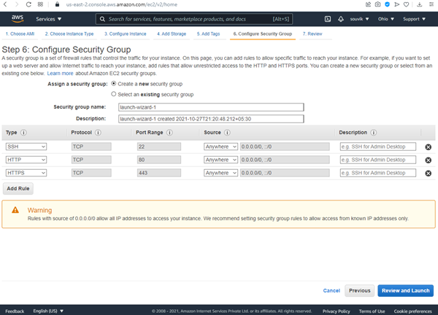Select step 6 Configure Security Group tab
Viewport: 438px width, 315px height.
point(263,34)
